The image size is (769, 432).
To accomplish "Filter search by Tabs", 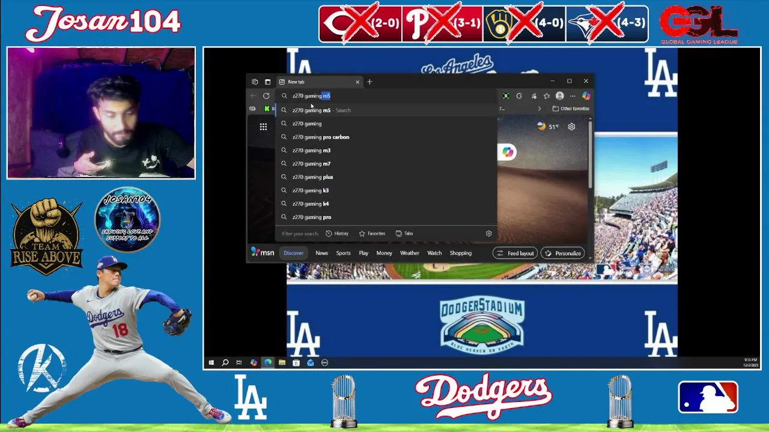I will click(x=404, y=233).
